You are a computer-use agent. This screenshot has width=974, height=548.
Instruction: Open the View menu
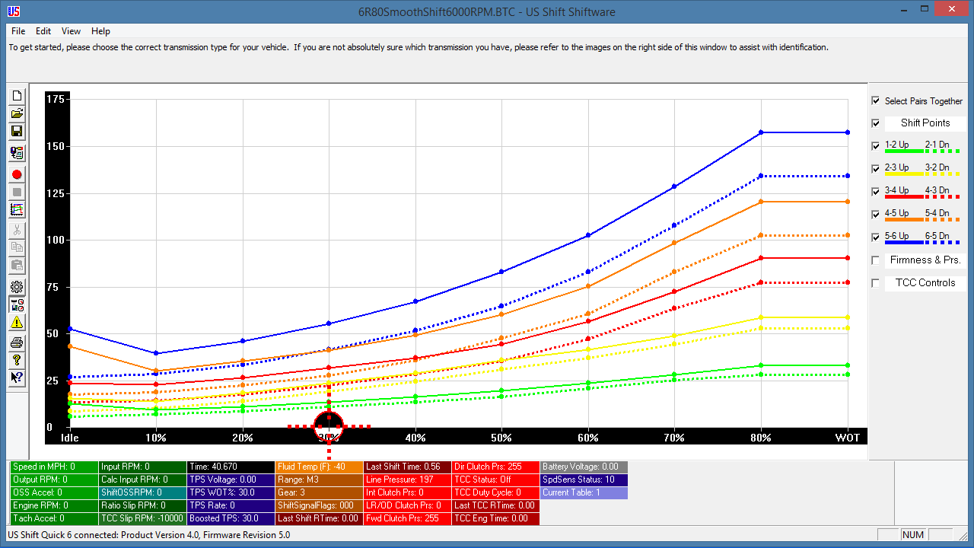pos(71,31)
